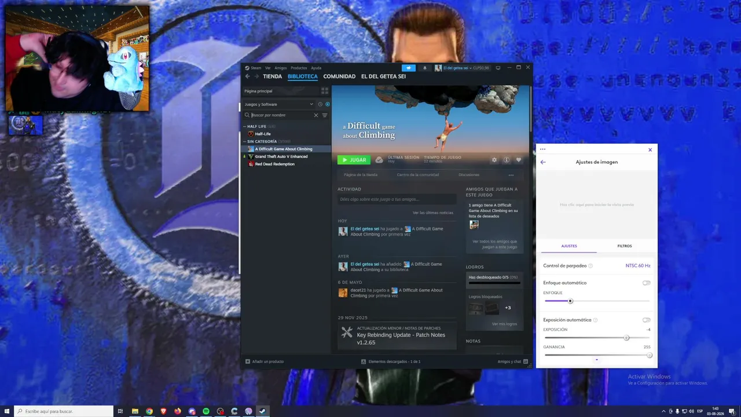Go forward with the Steam forward arrow
This screenshot has height=417, width=741.
click(x=256, y=76)
